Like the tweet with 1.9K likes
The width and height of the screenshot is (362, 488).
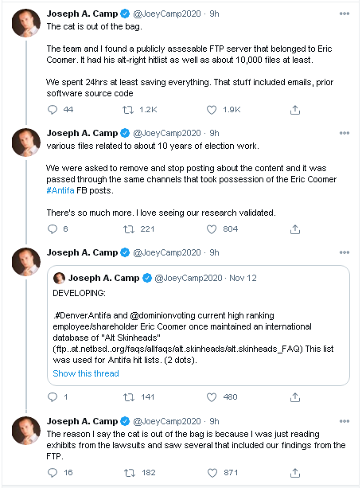pos(212,110)
